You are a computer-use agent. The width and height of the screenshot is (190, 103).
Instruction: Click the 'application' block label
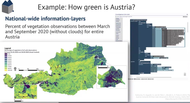(133, 62)
